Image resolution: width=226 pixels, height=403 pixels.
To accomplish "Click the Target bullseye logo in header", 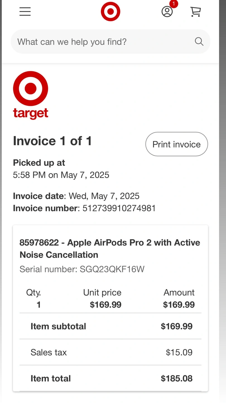I will click(110, 11).
